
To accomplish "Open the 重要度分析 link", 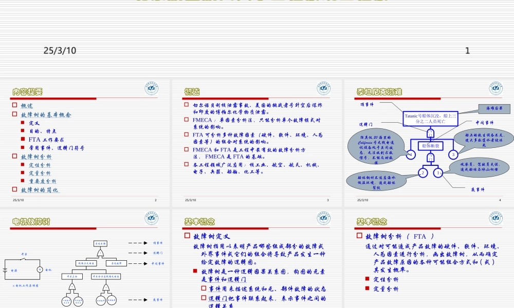I will pos(43,181).
